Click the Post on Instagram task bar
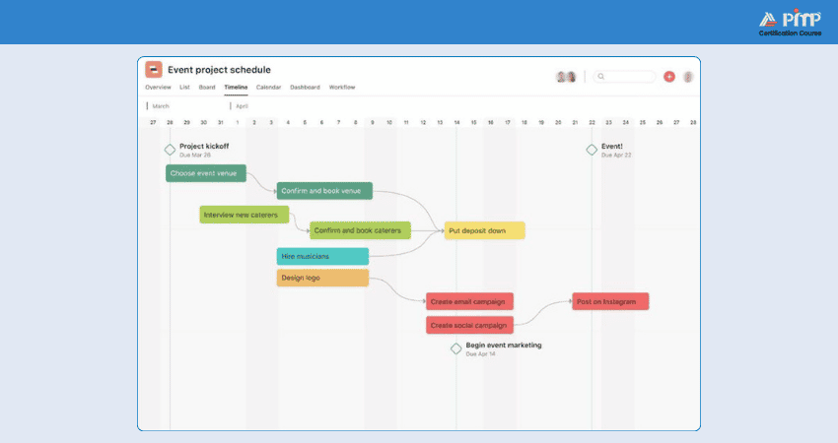838x443 pixels. tap(610, 301)
